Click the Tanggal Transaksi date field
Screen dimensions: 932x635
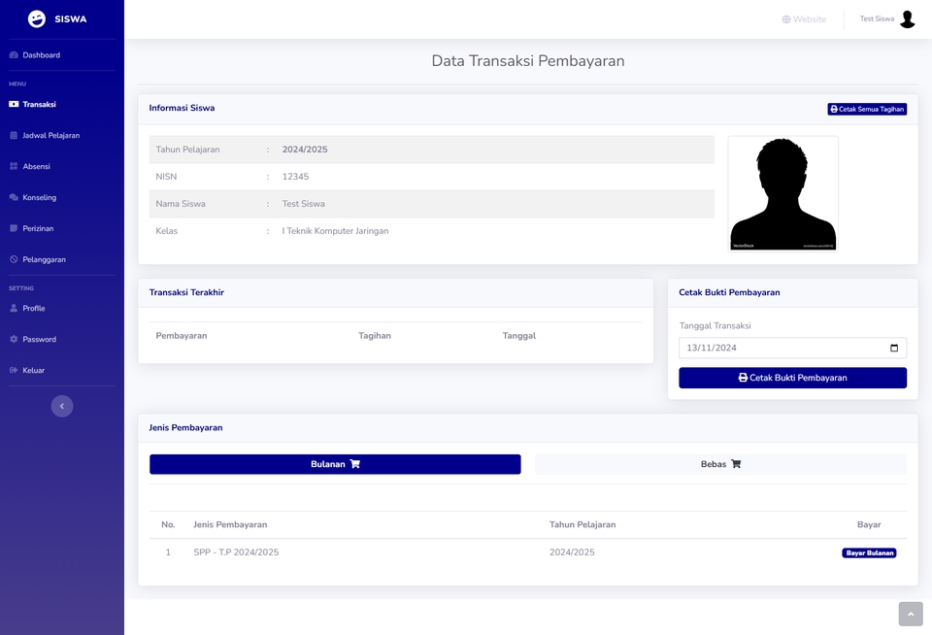point(777,348)
